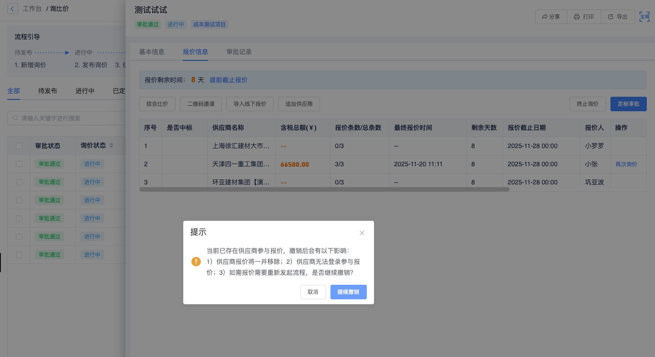Click 取消 in the prompt dialog
655x357 pixels.
tap(313, 292)
